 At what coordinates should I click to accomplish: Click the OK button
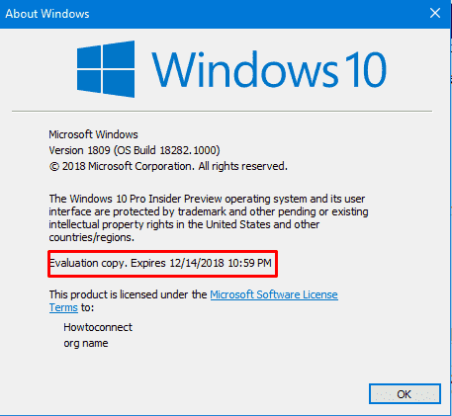(405, 393)
